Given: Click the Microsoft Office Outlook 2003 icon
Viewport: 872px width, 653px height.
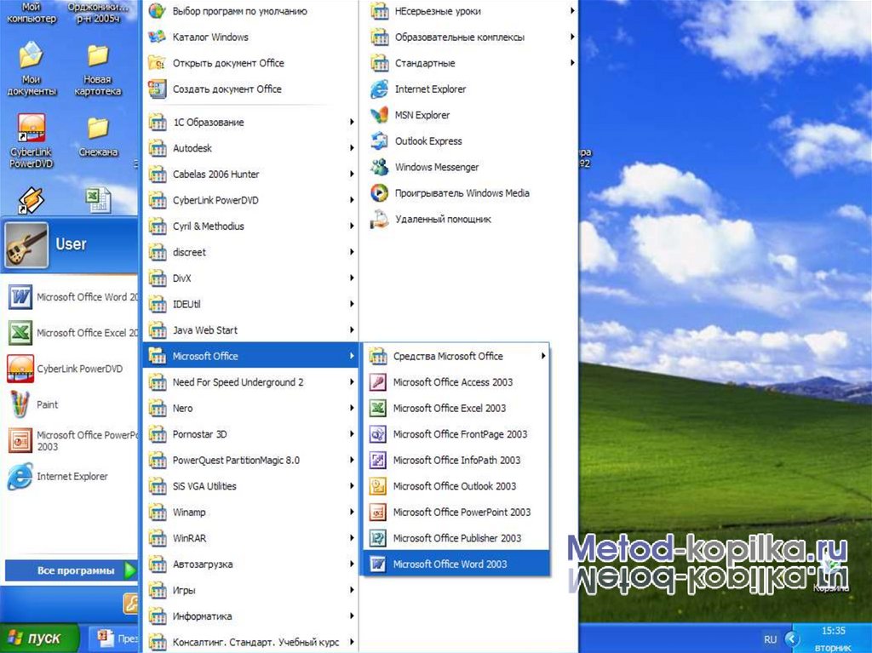Looking at the screenshot, I should click(378, 486).
